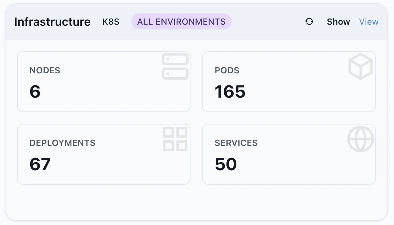This screenshot has height=225, width=394.
Task: Click the SERVICES card label
Action: pos(236,143)
